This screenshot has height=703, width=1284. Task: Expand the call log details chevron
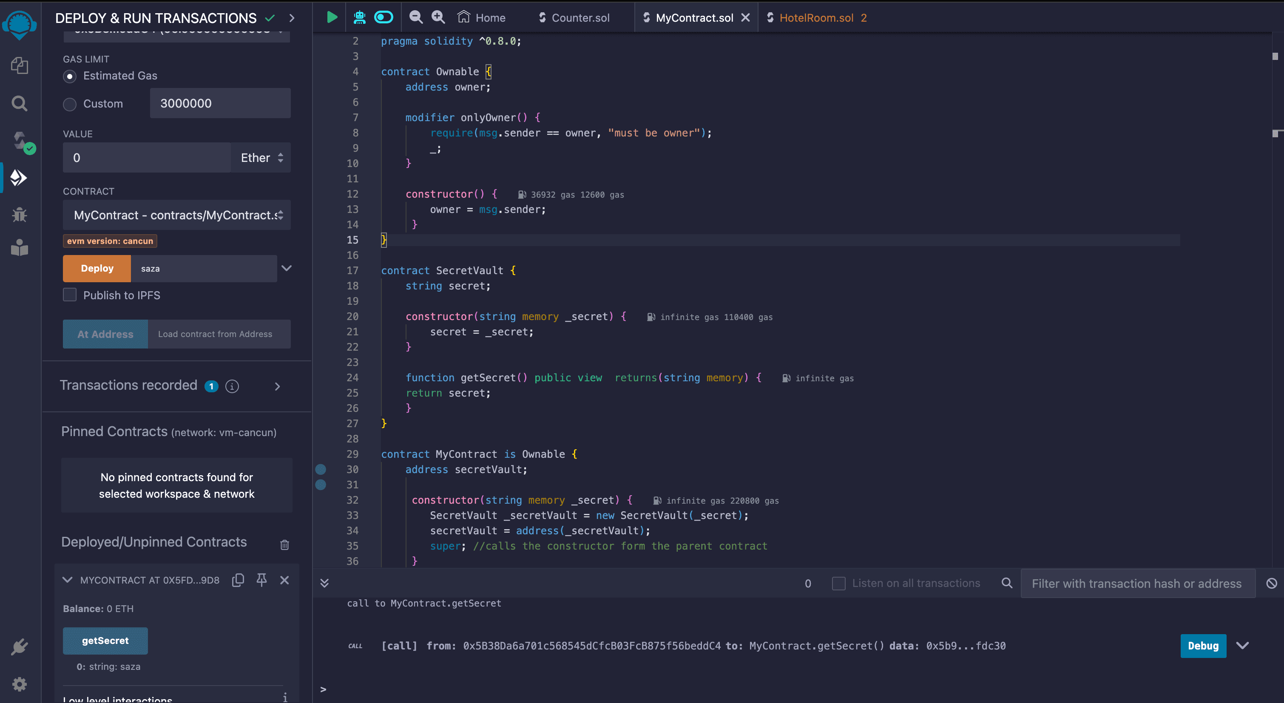(x=1243, y=645)
